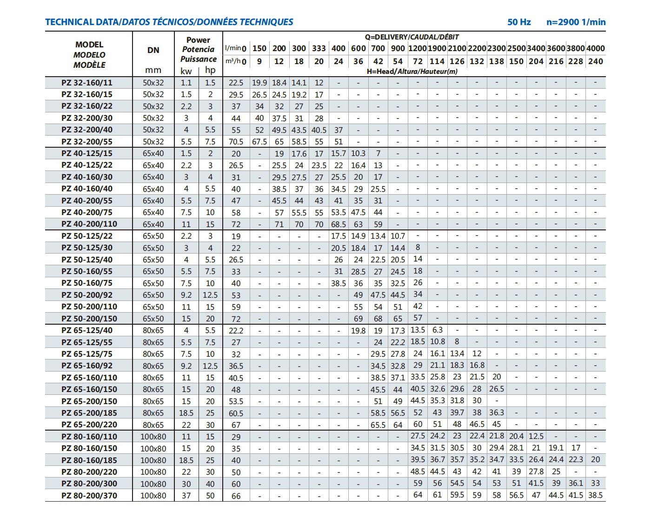
Task: Select 60.5 head value in PZ 65-200/185 row
Action: tap(236, 413)
